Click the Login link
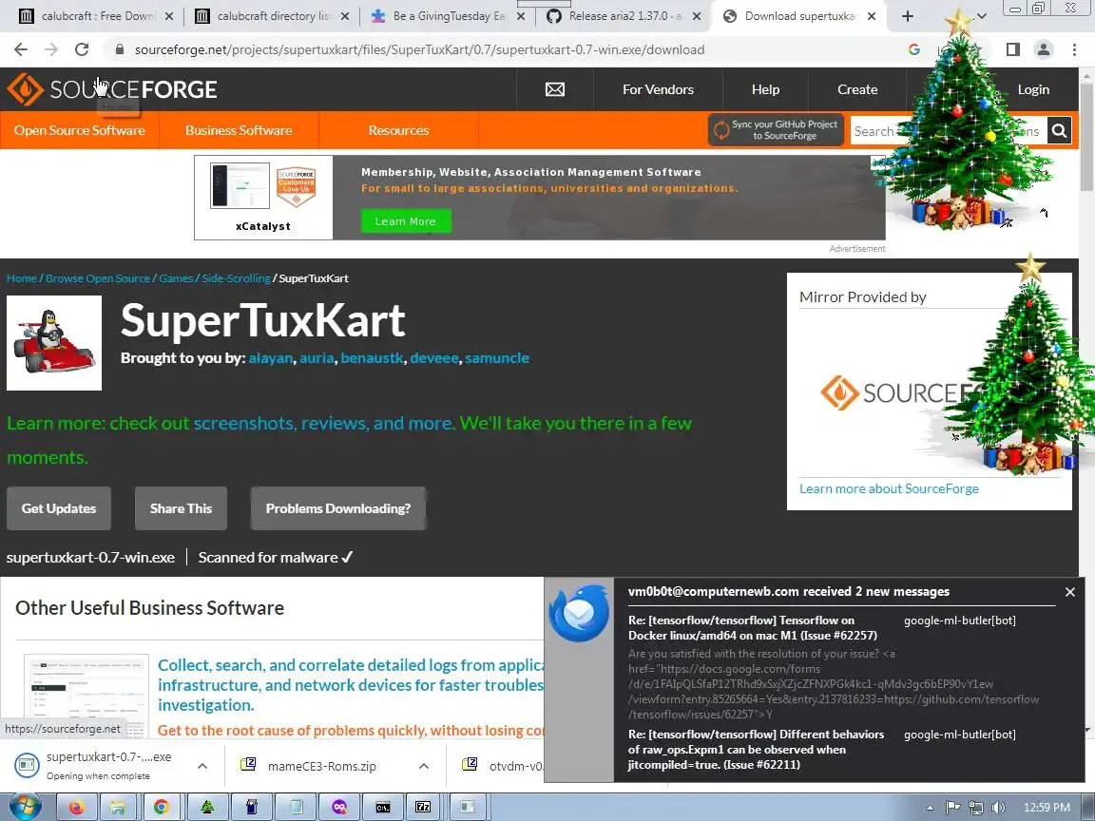 coord(1033,89)
